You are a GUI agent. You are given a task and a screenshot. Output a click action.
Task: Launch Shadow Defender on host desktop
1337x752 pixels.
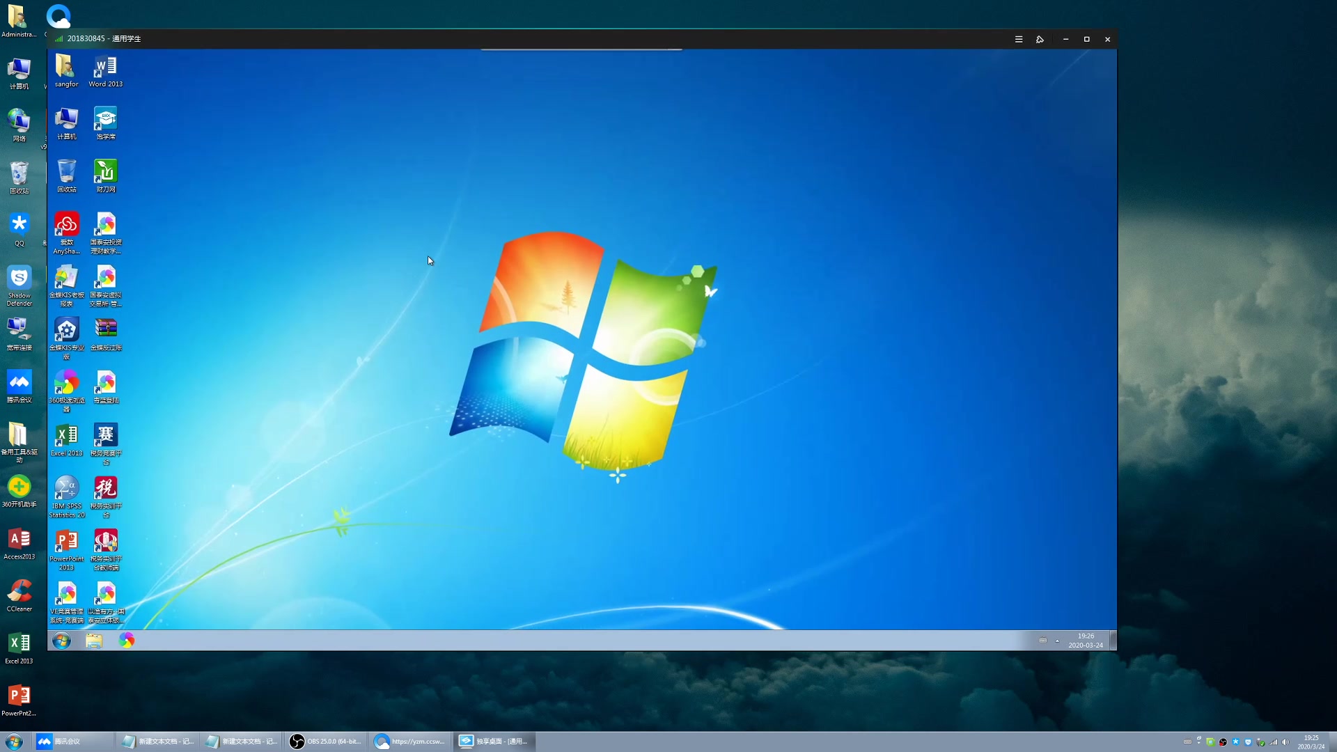click(x=19, y=285)
